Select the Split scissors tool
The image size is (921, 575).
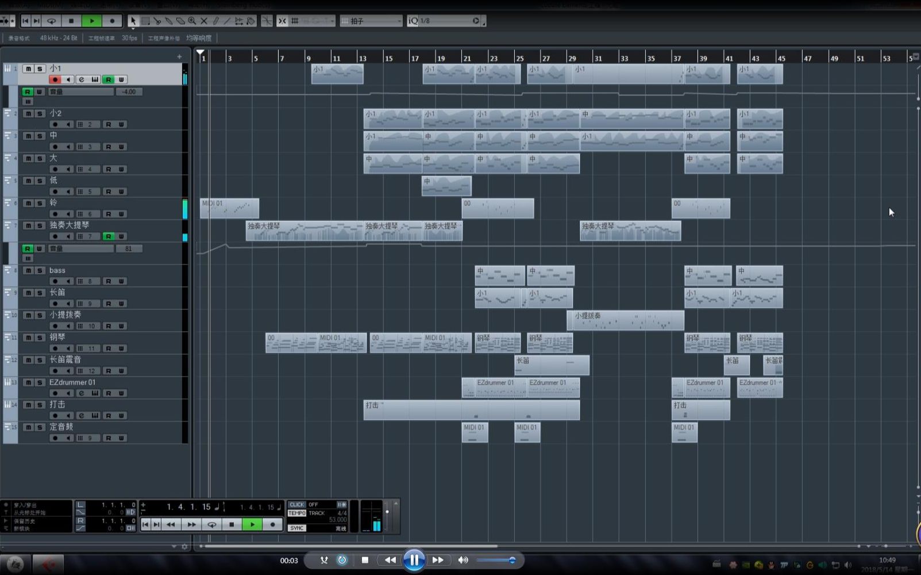[x=157, y=21]
